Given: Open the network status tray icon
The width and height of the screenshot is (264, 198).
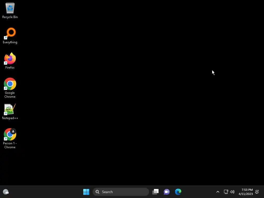Looking at the screenshot, I should coord(226,192).
